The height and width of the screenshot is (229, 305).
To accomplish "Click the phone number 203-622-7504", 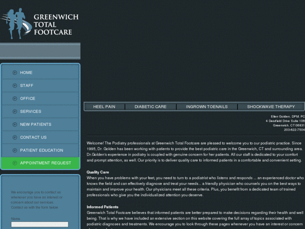I will click(x=294, y=130).
